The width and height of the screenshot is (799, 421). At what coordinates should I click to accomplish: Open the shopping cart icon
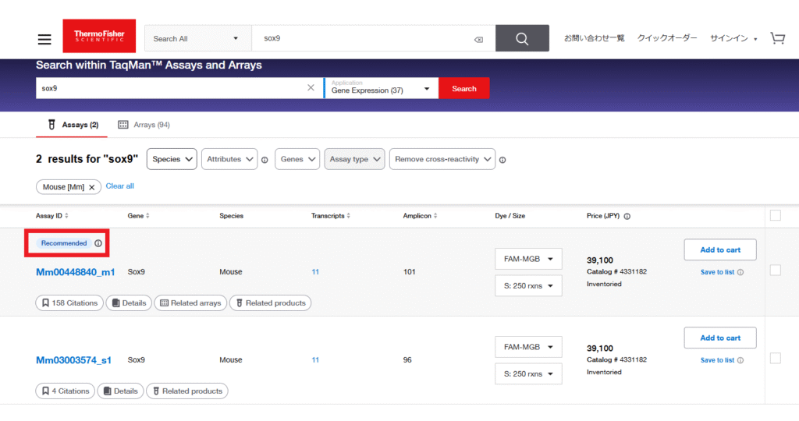(777, 38)
